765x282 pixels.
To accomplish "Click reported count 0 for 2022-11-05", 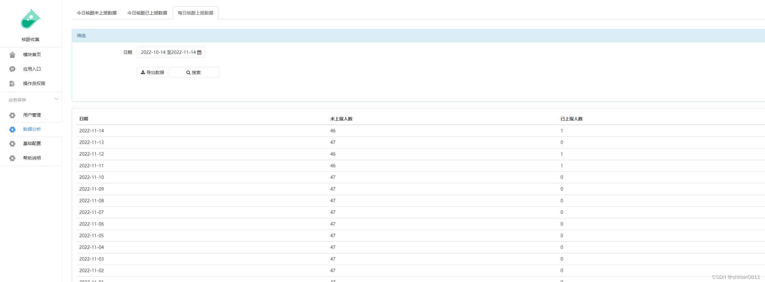I will 562,236.
